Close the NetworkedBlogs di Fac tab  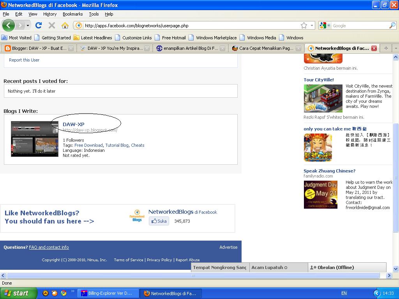pyautogui.click(x=374, y=48)
